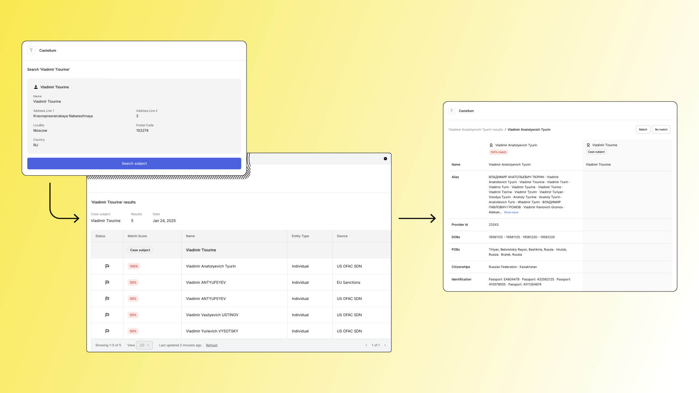
Task: Click the flag icon next to Vladimir Vasilyevich USTINOV
Action: (107, 315)
